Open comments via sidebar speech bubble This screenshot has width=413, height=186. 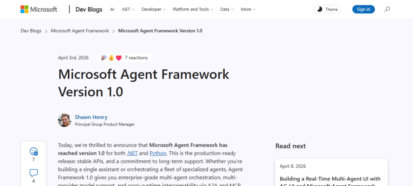[x=33, y=173]
